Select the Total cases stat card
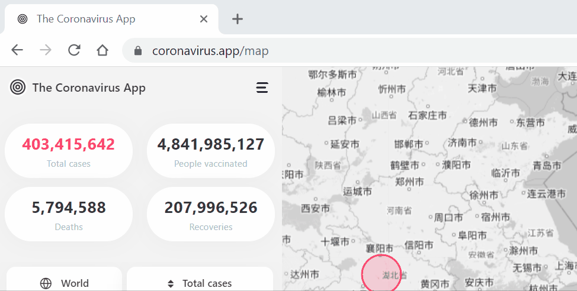The height and width of the screenshot is (291, 577). coord(69,151)
